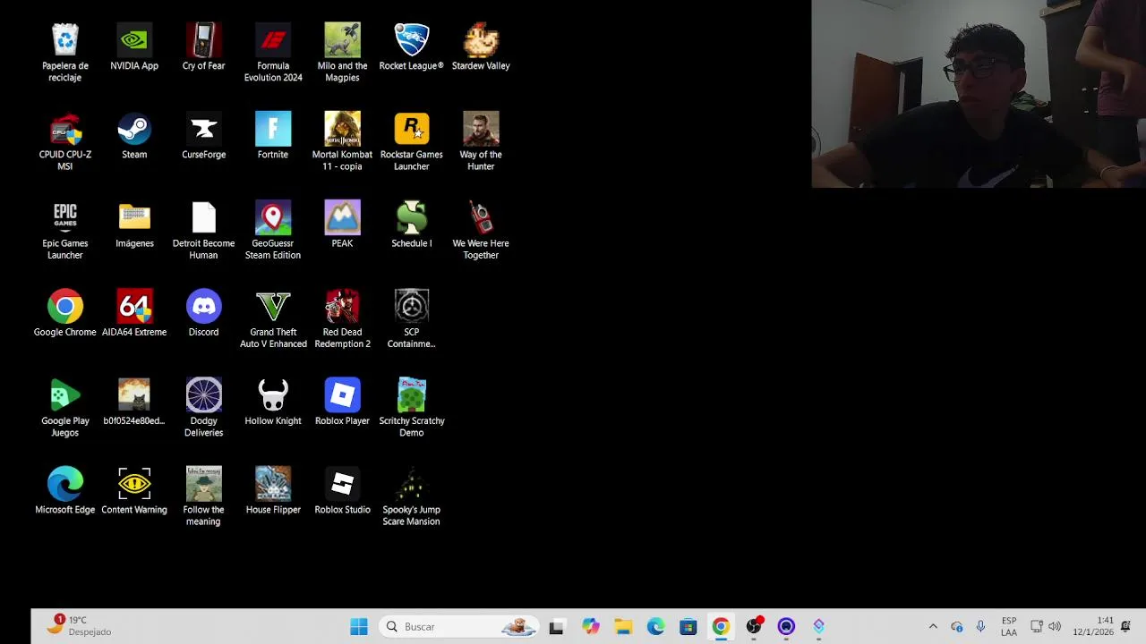Switch to Chrome in the taskbar
Viewport: 1146px width, 644px height.
(x=721, y=627)
